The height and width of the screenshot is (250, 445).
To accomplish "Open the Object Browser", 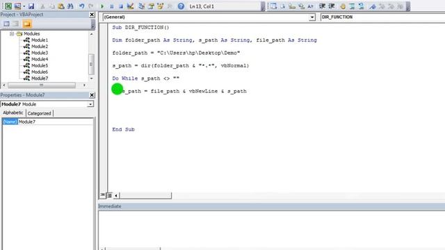I will pyautogui.click(x=161, y=6).
